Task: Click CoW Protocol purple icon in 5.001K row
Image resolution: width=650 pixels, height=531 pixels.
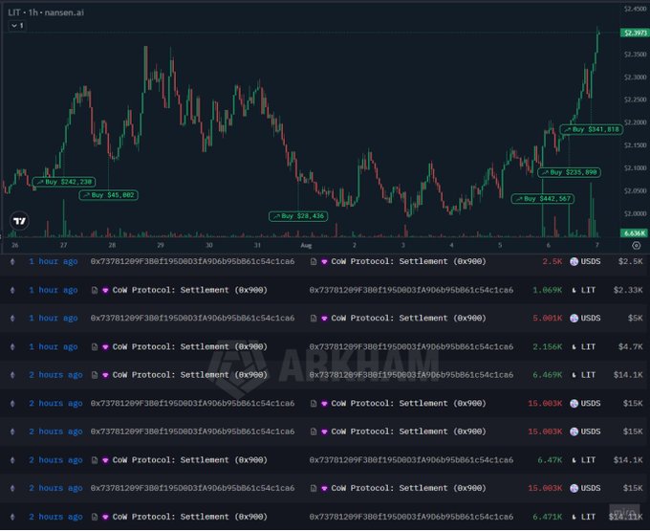Action: [324, 319]
